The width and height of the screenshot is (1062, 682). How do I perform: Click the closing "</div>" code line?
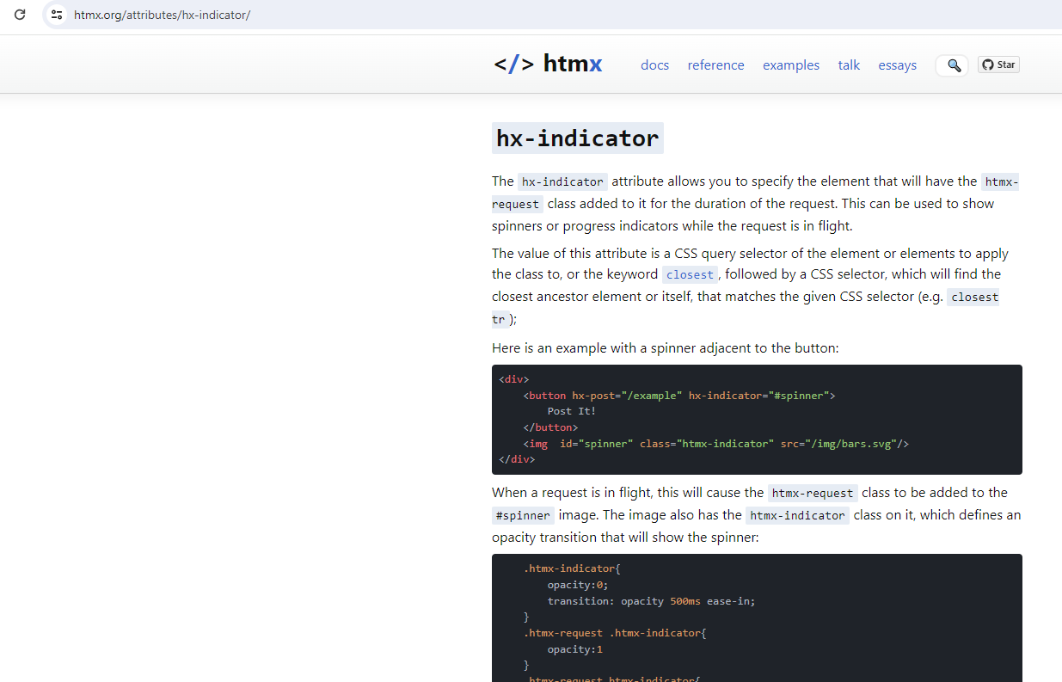(x=517, y=459)
